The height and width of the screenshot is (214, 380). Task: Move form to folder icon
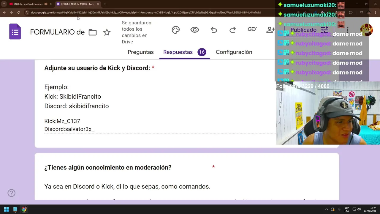(x=93, y=32)
